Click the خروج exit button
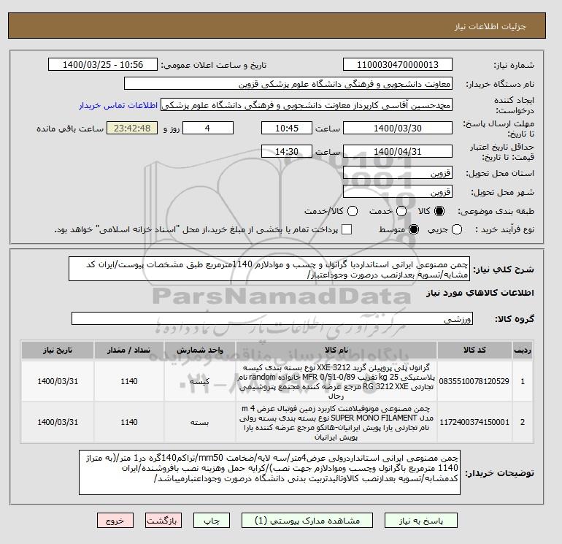The height and width of the screenshot is (544, 562). pyautogui.click(x=115, y=521)
